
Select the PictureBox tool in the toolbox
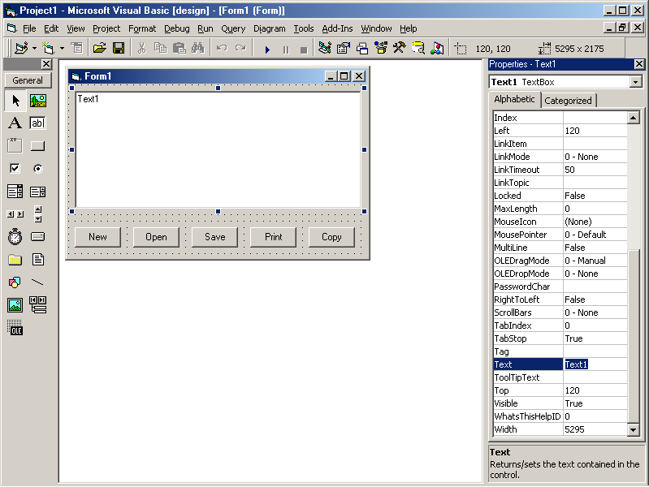pyautogui.click(x=37, y=101)
